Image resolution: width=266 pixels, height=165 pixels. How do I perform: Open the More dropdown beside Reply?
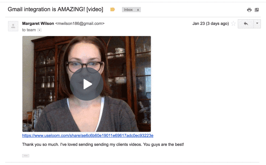(257, 24)
